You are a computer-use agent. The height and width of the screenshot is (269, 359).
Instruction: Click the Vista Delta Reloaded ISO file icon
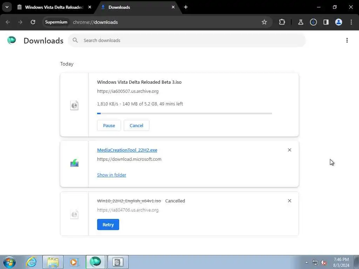click(x=74, y=105)
